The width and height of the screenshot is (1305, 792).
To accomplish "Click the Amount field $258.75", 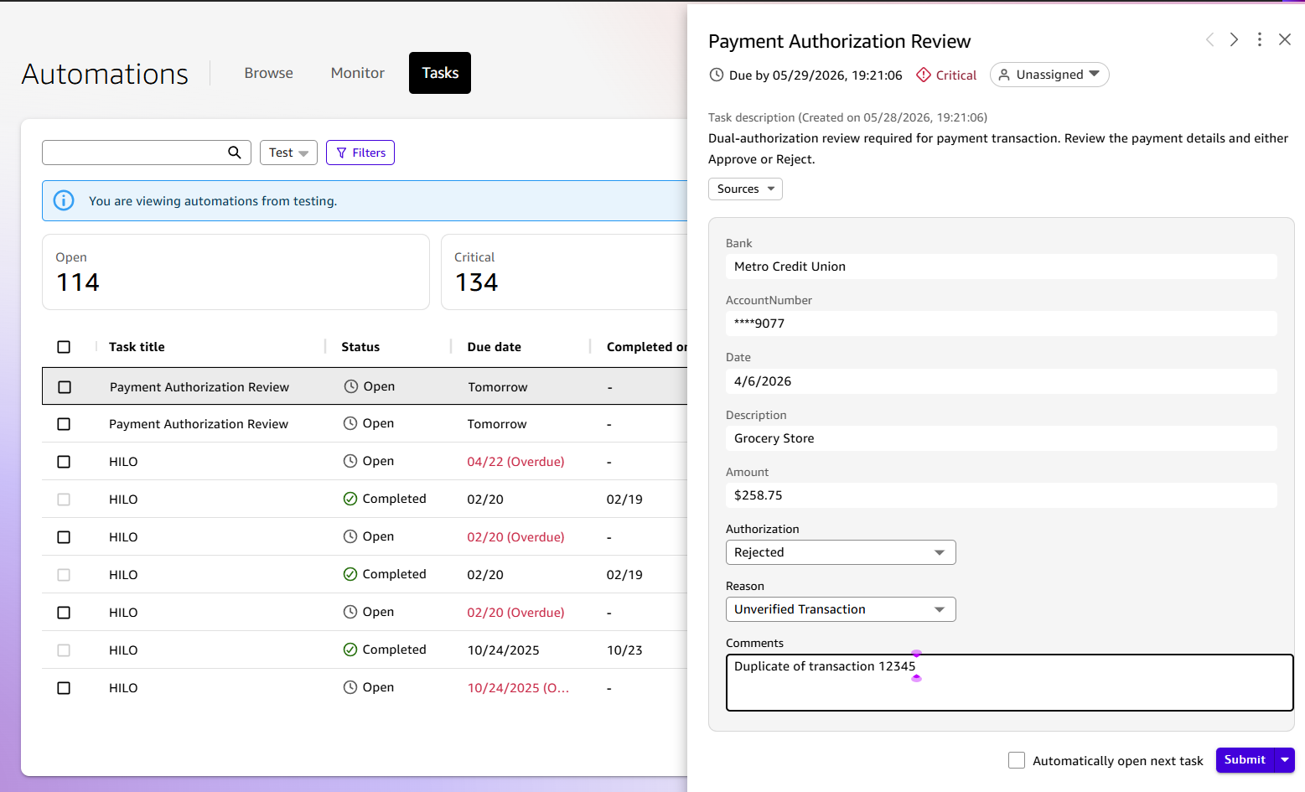I will [1001, 495].
